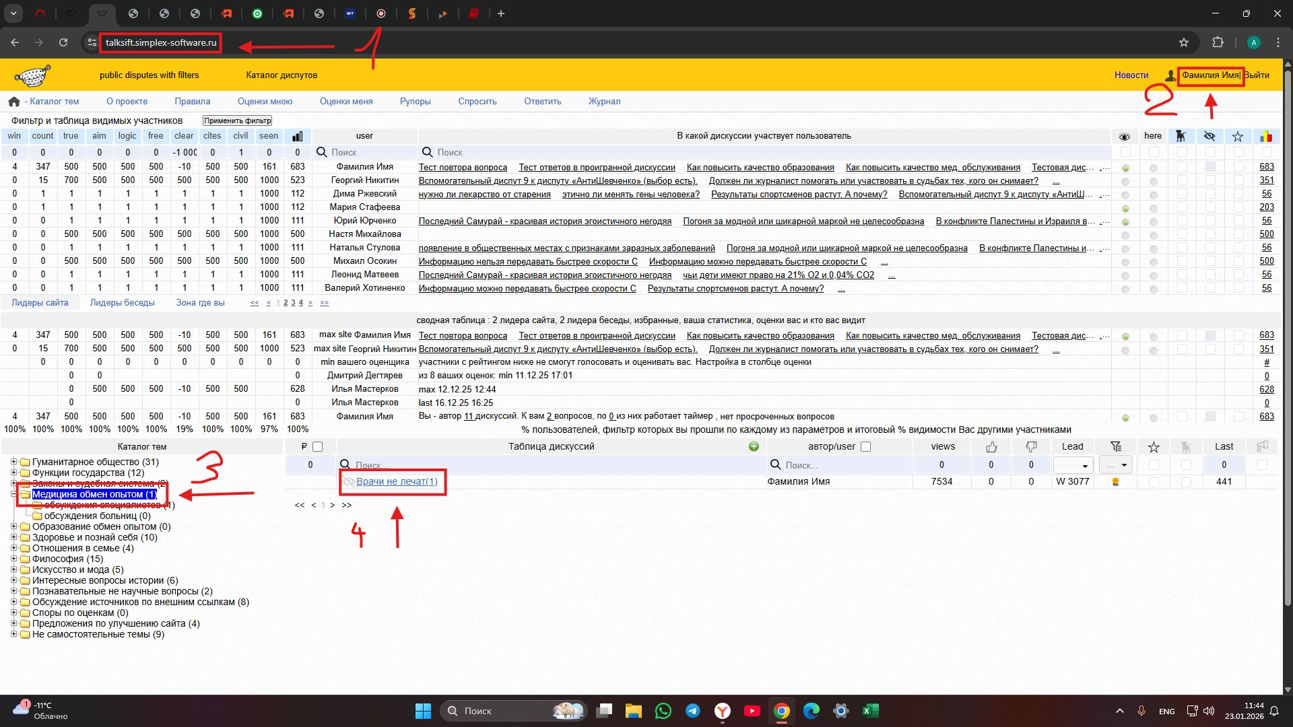
Task: Click the colander site logo
Action: (32, 75)
